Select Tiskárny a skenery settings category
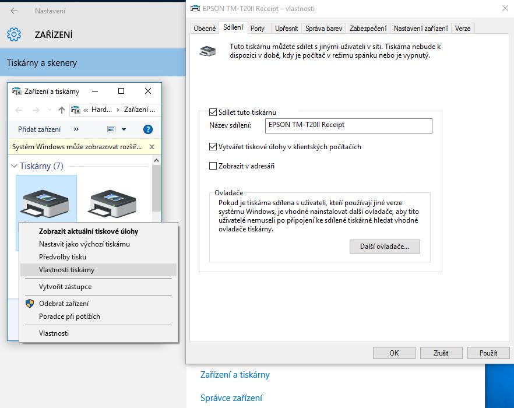 [93, 62]
